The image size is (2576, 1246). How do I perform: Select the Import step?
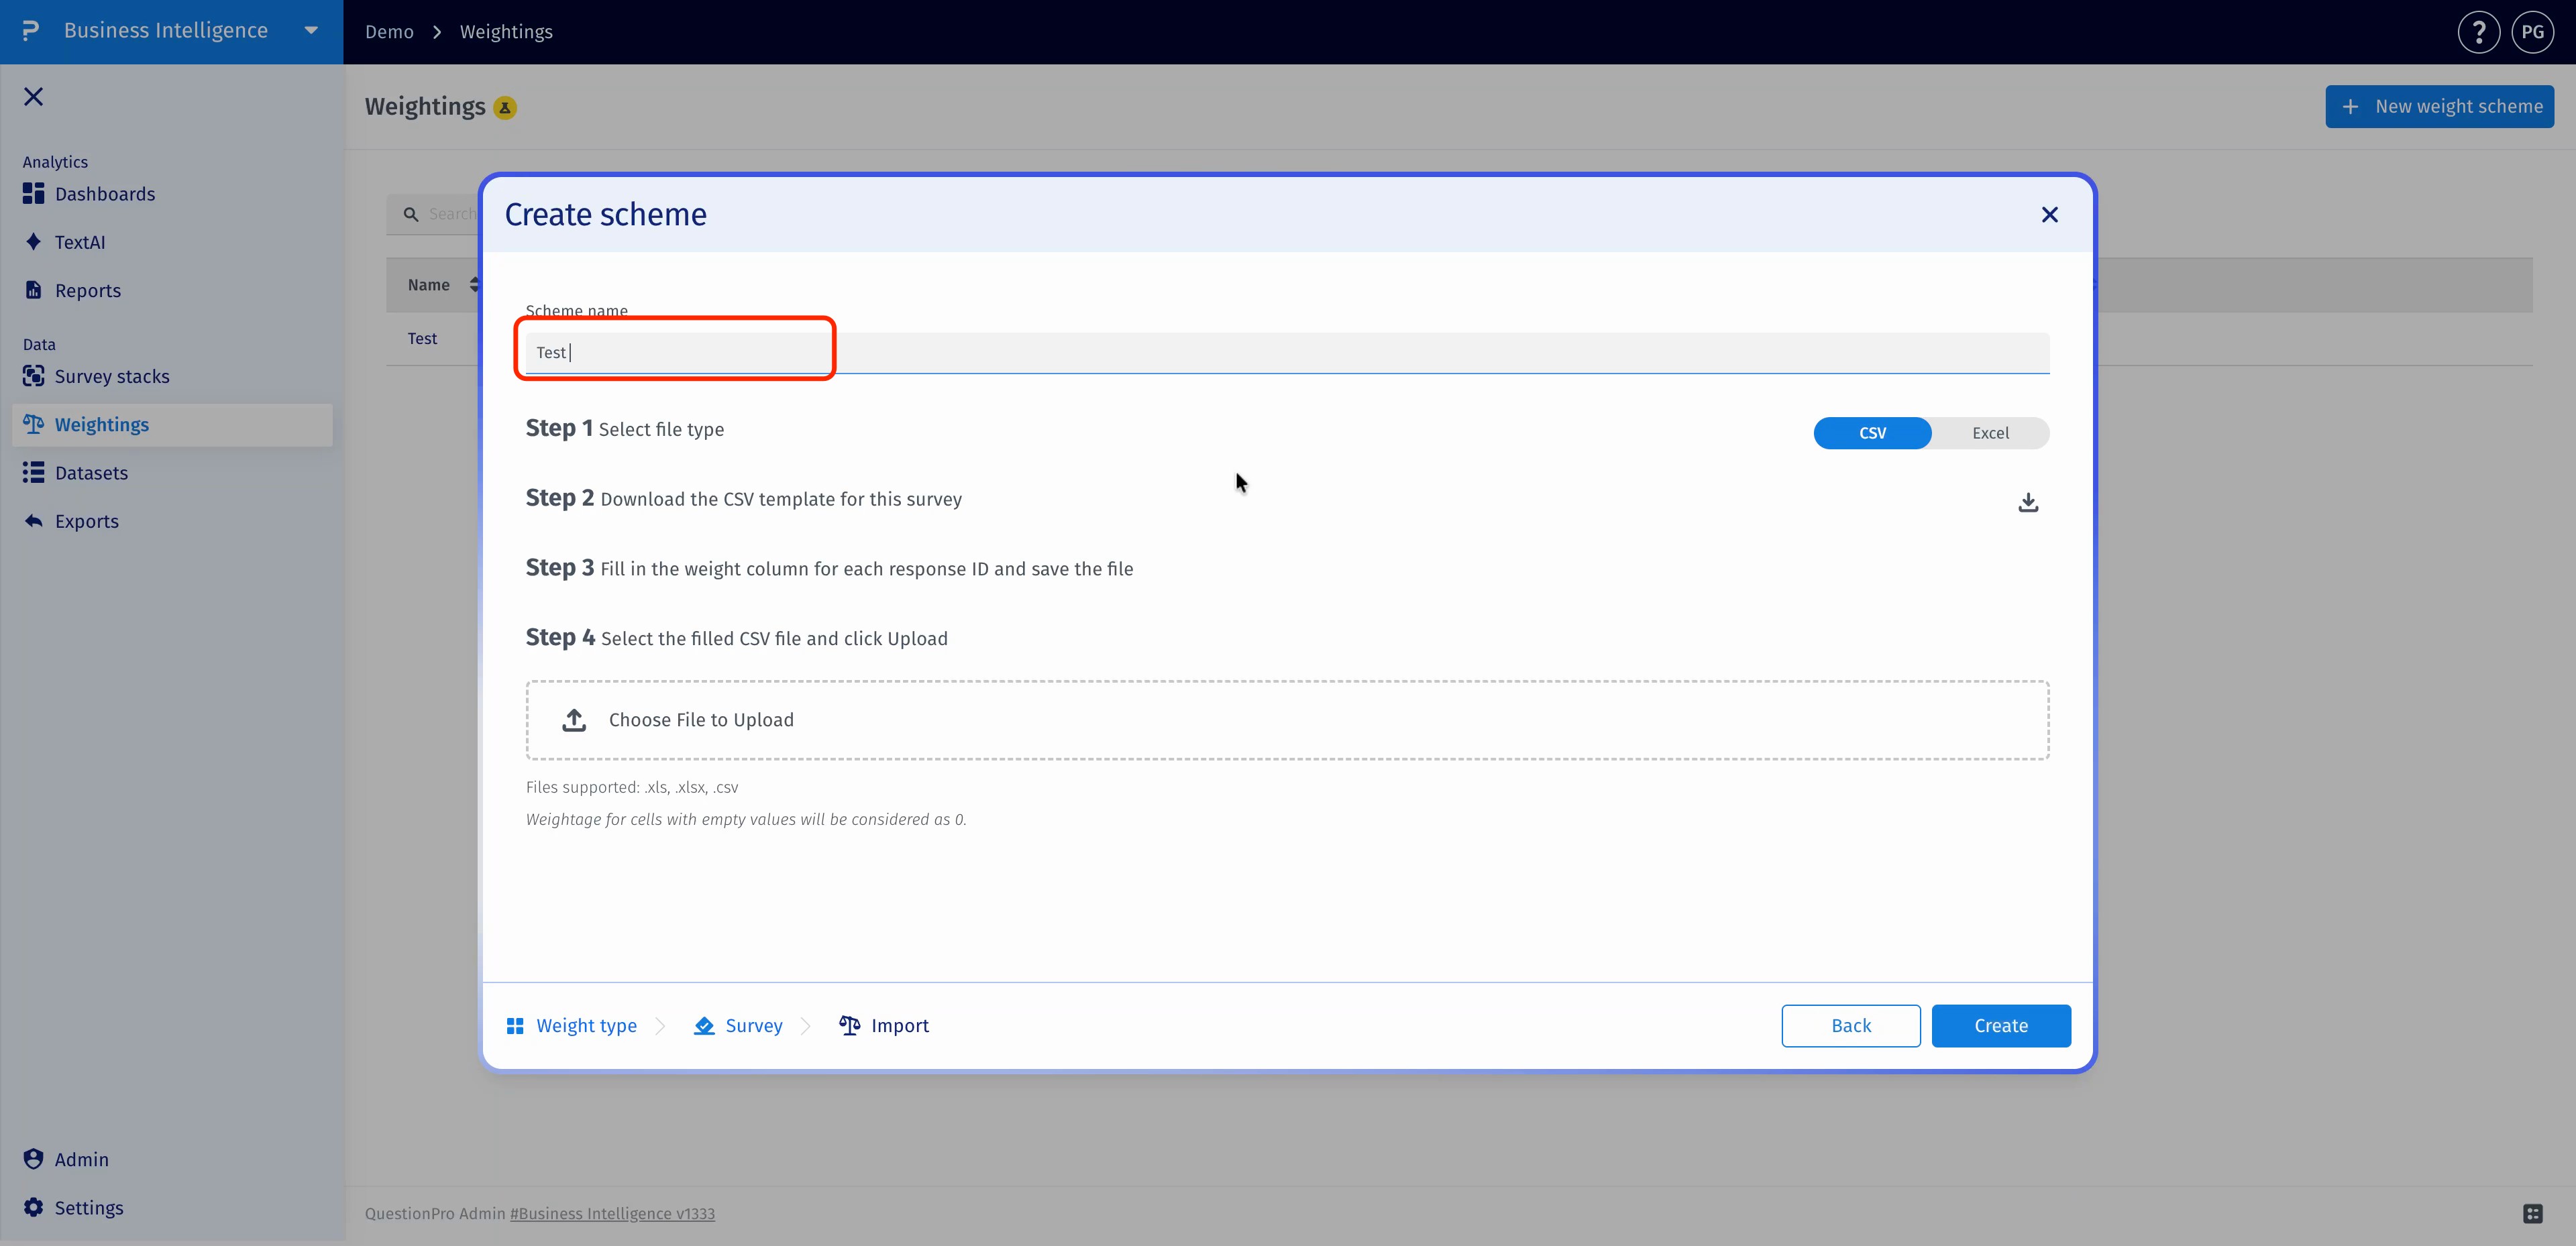pyautogui.click(x=900, y=1026)
